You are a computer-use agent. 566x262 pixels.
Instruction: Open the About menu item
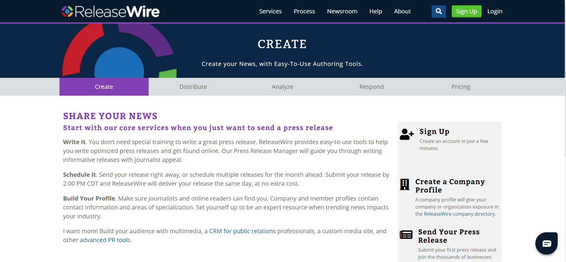tap(402, 11)
